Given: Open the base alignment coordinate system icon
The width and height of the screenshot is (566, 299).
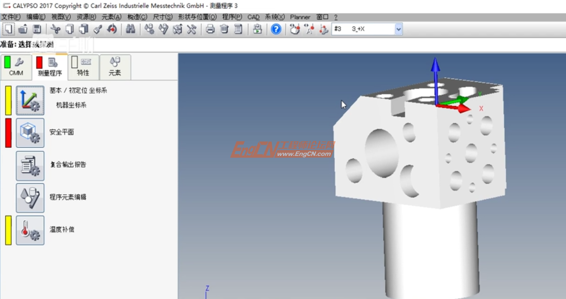Looking at the screenshot, I should point(30,100).
